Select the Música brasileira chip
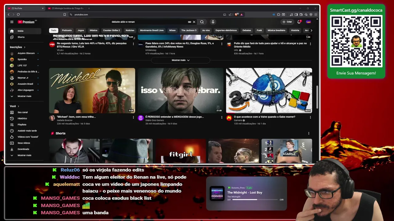 [x=276, y=30]
